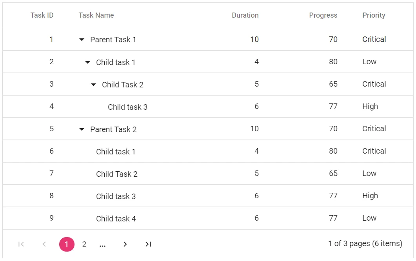Collapse Child task 1 under Parent Task 1

tap(87, 62)
